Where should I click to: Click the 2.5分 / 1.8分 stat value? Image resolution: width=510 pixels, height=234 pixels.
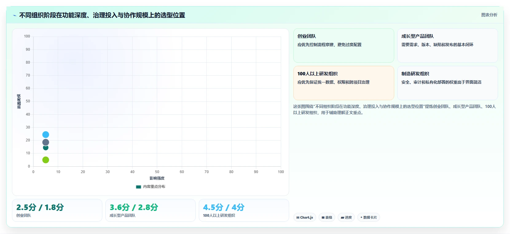40,207
